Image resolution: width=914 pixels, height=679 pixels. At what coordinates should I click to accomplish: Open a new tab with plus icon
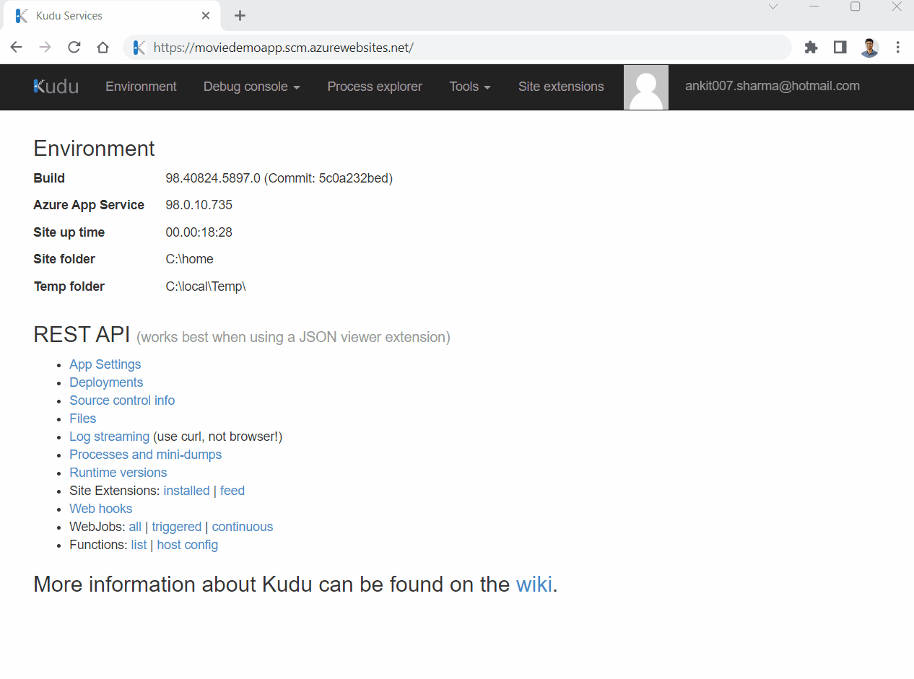coord(240,16)
